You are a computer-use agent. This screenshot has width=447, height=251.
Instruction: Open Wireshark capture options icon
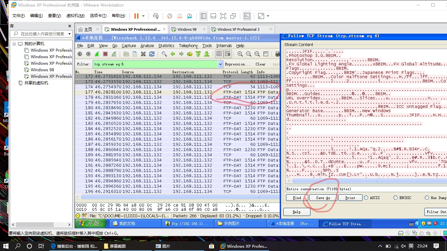88,54
